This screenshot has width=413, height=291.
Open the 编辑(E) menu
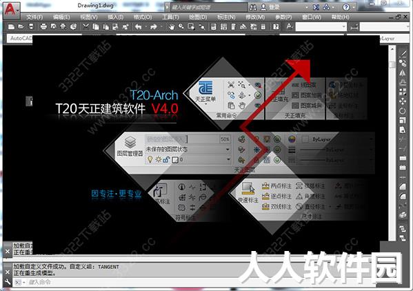click(x=61, y=17)
